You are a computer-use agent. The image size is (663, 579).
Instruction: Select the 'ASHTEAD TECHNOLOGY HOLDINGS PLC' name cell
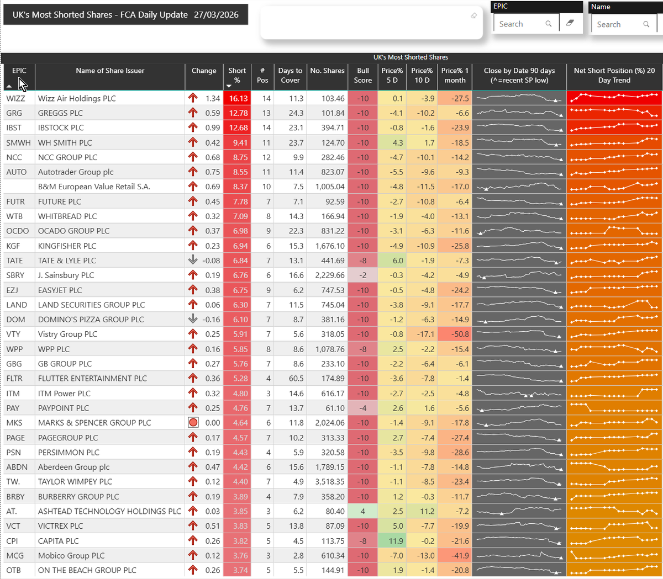click(x=109, y=511)
